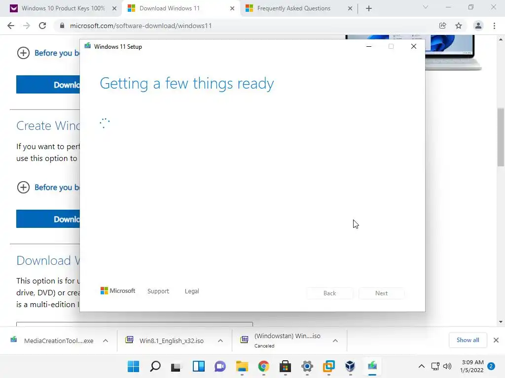The image size is (505, 378).
Task: Click the canceled (Windowstan) Win....iso download
Action: [x=280, y=341]
